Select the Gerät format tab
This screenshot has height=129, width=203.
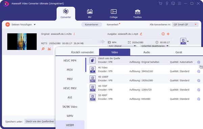tap(179, 52)
